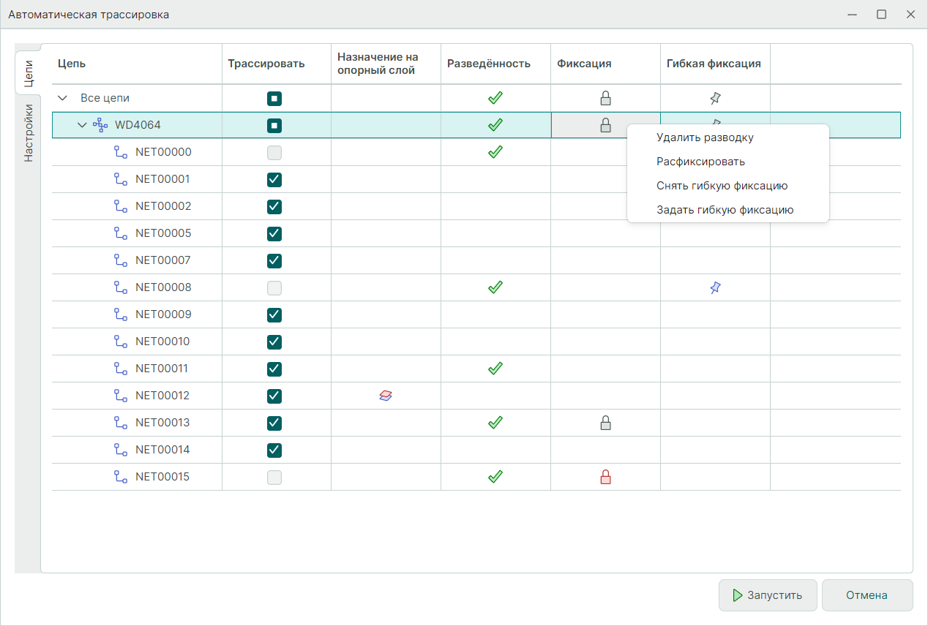This screenshot has width=928, height=626.
Task: Toggle the Трассировать checkbox for NET00014
Action: tap(274, 450)
